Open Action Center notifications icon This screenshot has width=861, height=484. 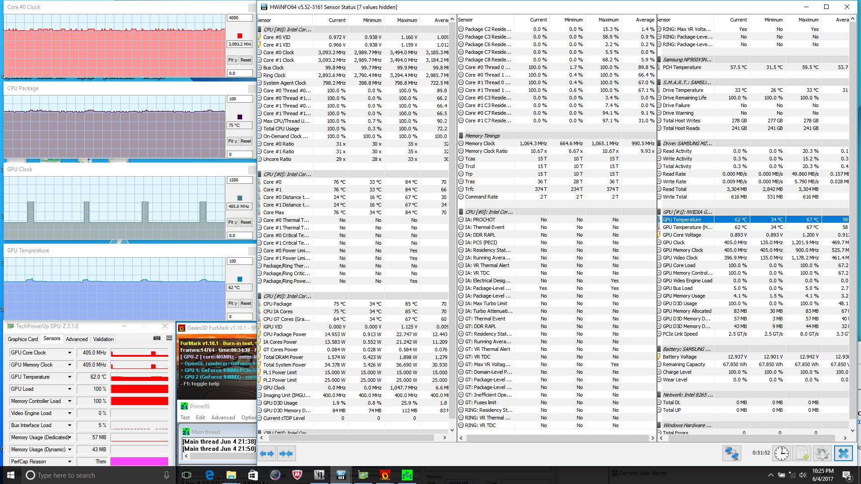(x=847, y=475)
